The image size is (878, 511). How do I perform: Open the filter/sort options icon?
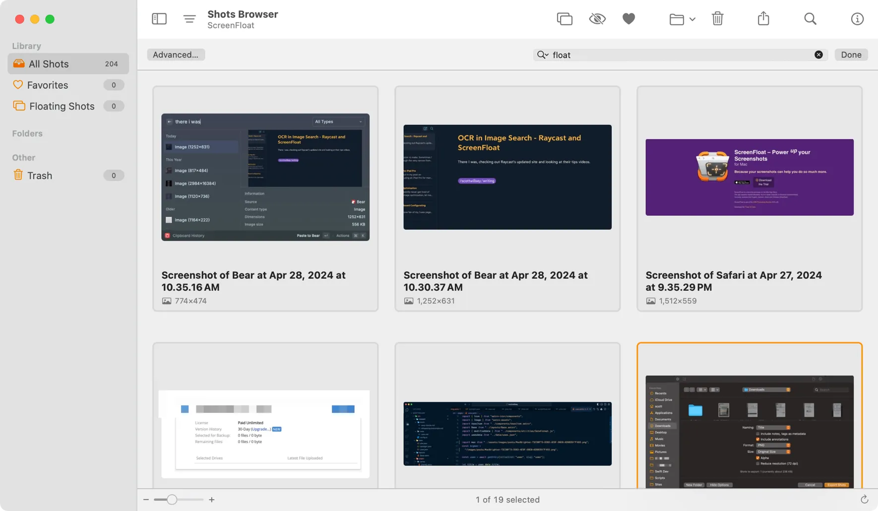(x=189, y=18)
